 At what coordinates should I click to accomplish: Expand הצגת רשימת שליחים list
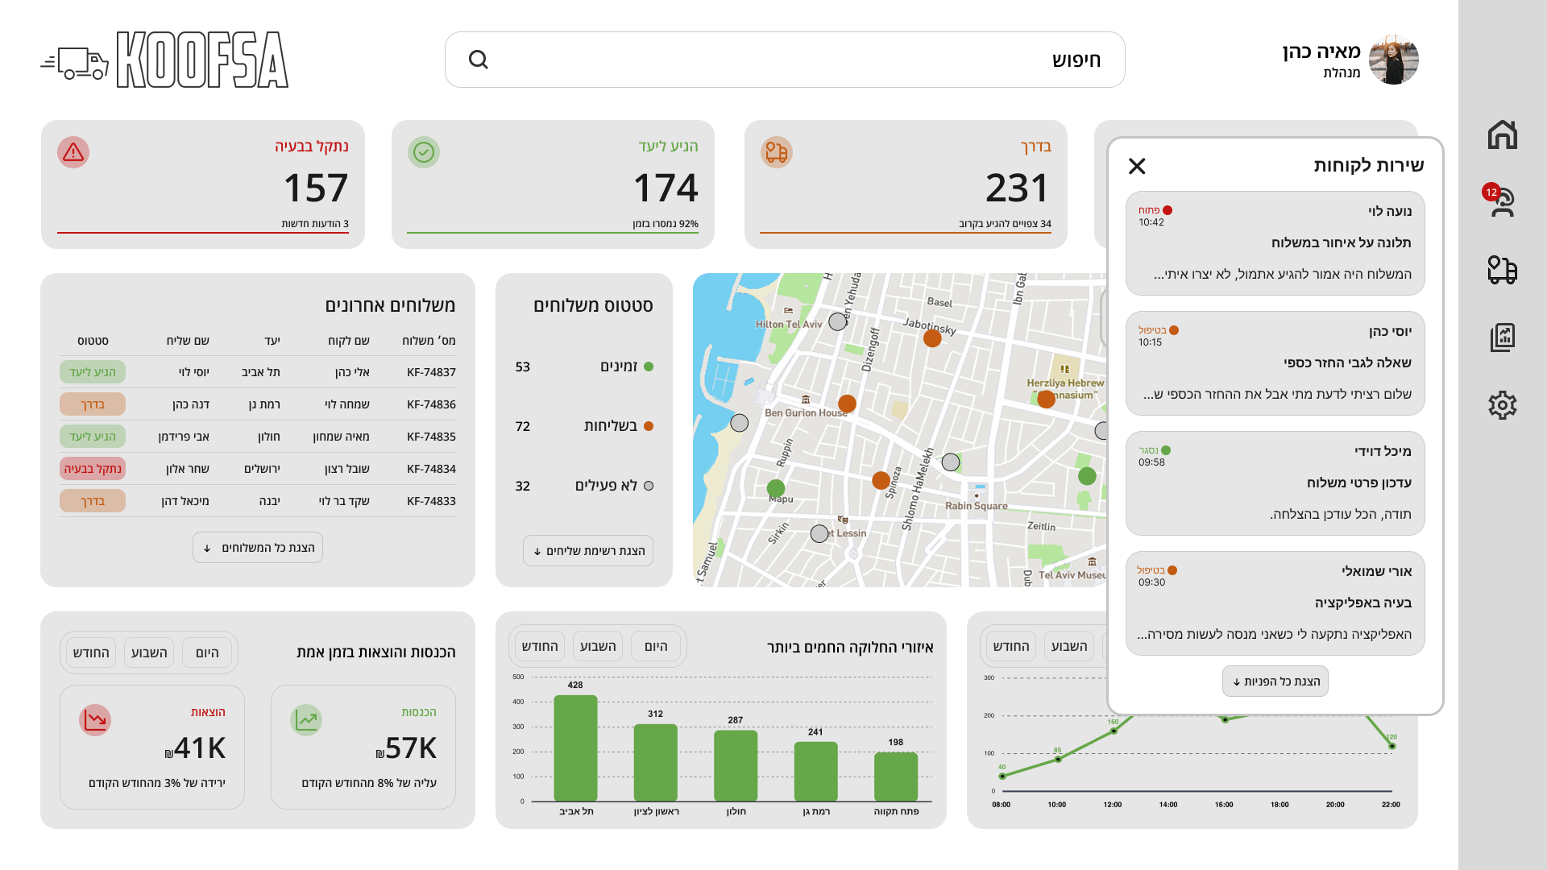(x=588, y=551)
